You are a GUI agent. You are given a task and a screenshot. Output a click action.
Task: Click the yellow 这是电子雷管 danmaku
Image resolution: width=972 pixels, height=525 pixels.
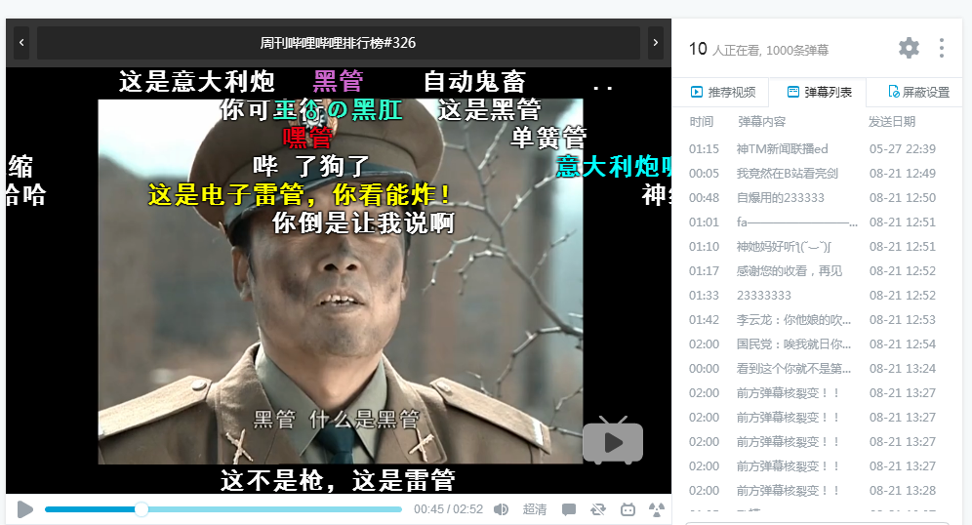(300, 195)
